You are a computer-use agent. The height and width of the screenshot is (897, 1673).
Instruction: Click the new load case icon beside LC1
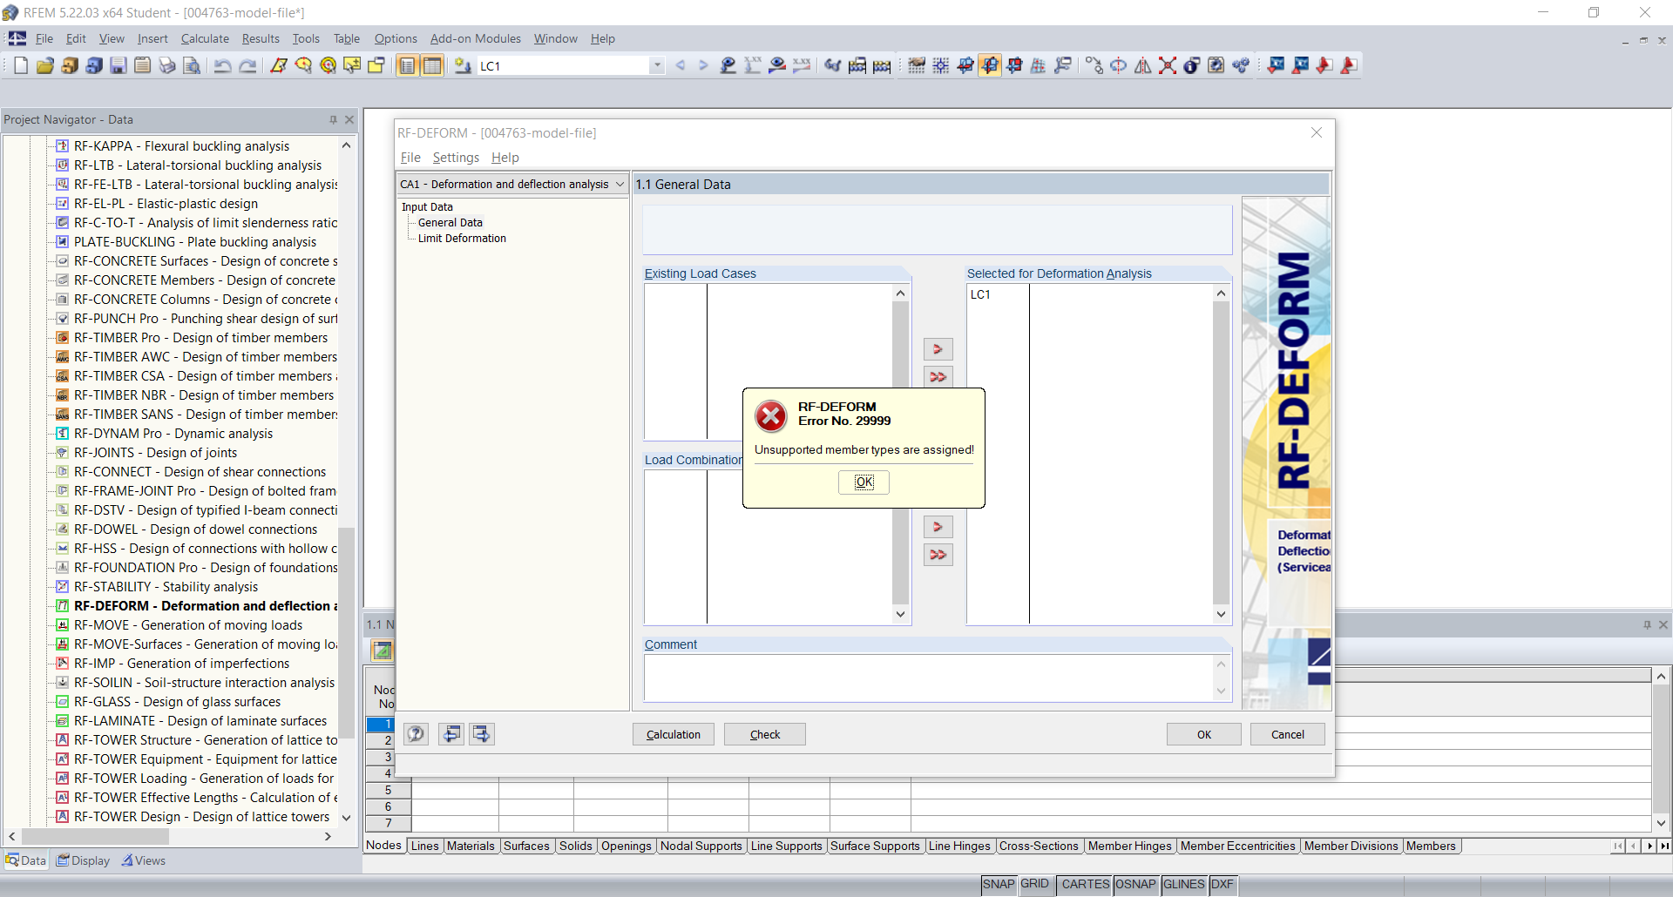(463, 65)
